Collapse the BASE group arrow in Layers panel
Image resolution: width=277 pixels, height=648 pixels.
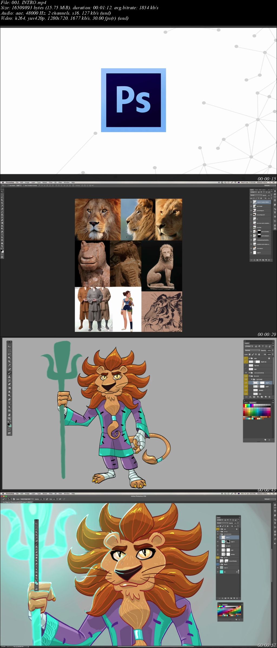(x=249, y=376)
